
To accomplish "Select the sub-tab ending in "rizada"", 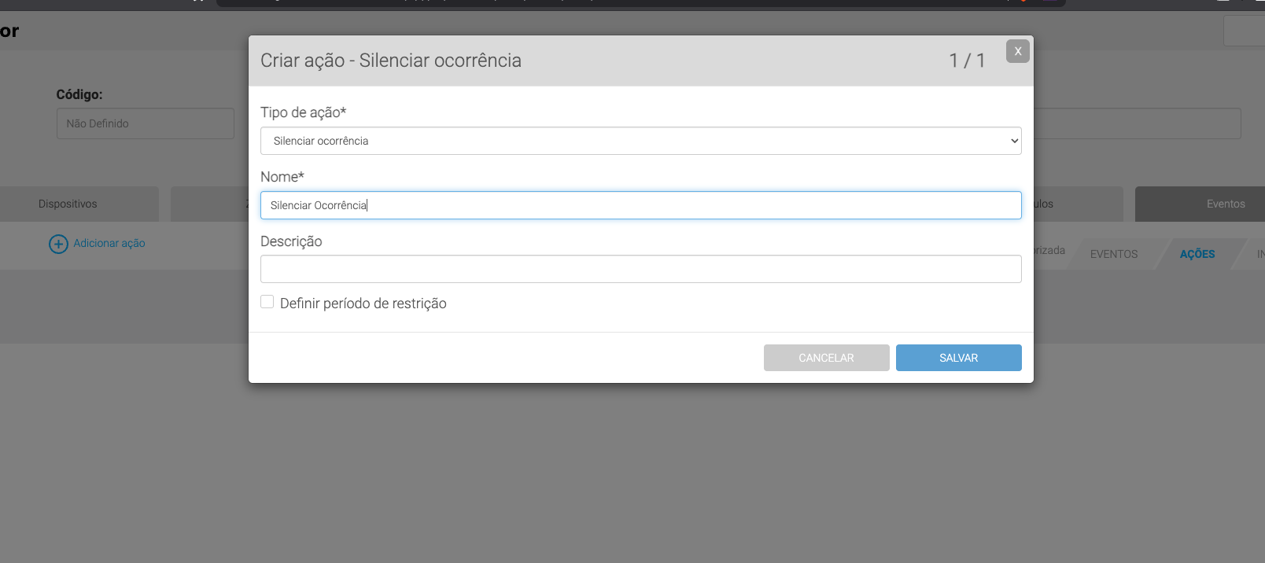I will [1050, 251].
